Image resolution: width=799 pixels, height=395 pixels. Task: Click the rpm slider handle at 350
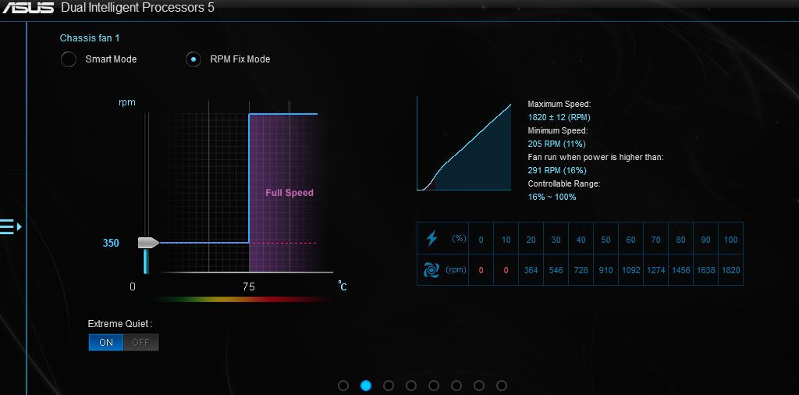coord(148,243)
